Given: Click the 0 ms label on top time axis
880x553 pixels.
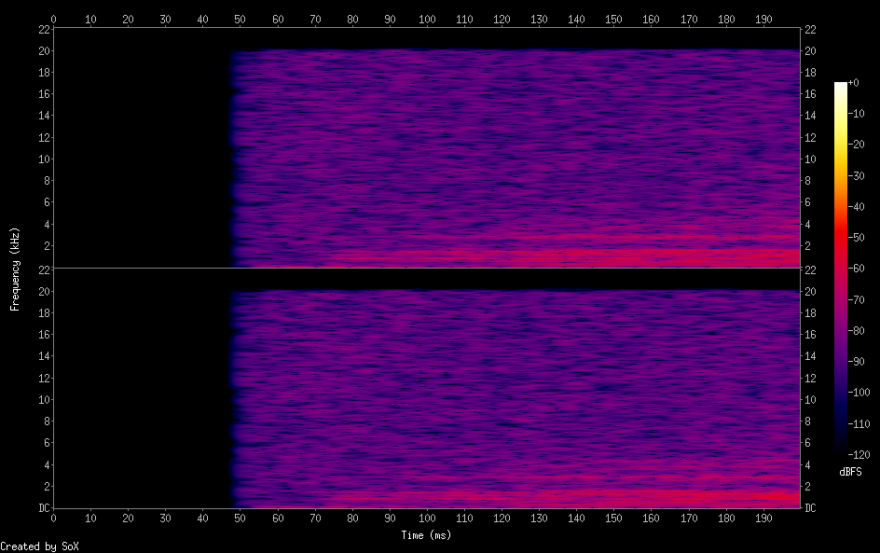Looking at the screenshot, I should click(54, 18).
